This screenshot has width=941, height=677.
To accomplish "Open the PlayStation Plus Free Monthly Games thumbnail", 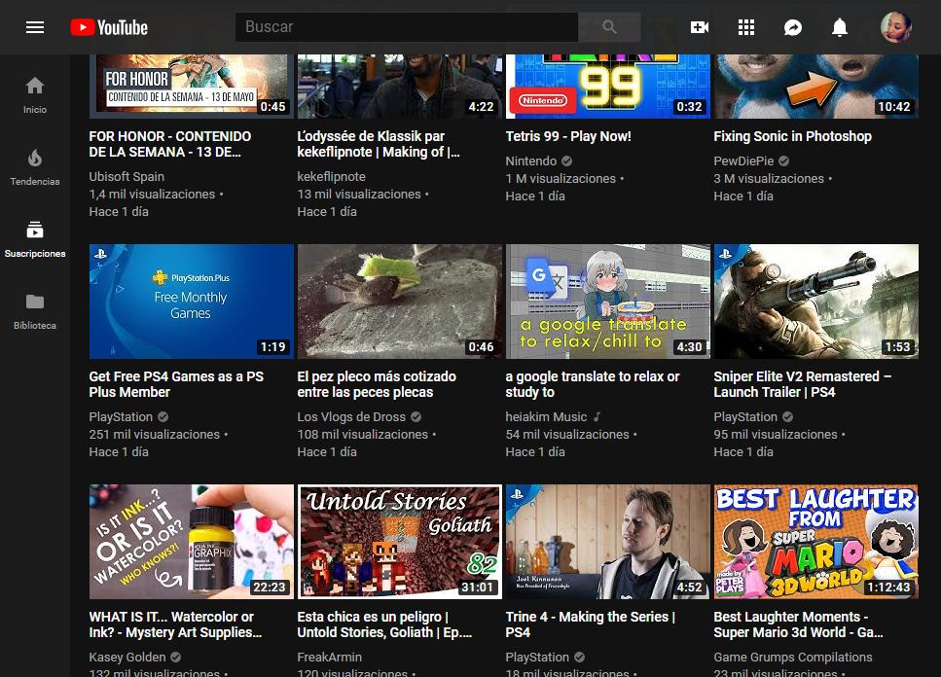I will click(192, 301).
